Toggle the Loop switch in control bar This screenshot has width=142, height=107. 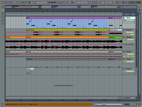tap(94, 2)
